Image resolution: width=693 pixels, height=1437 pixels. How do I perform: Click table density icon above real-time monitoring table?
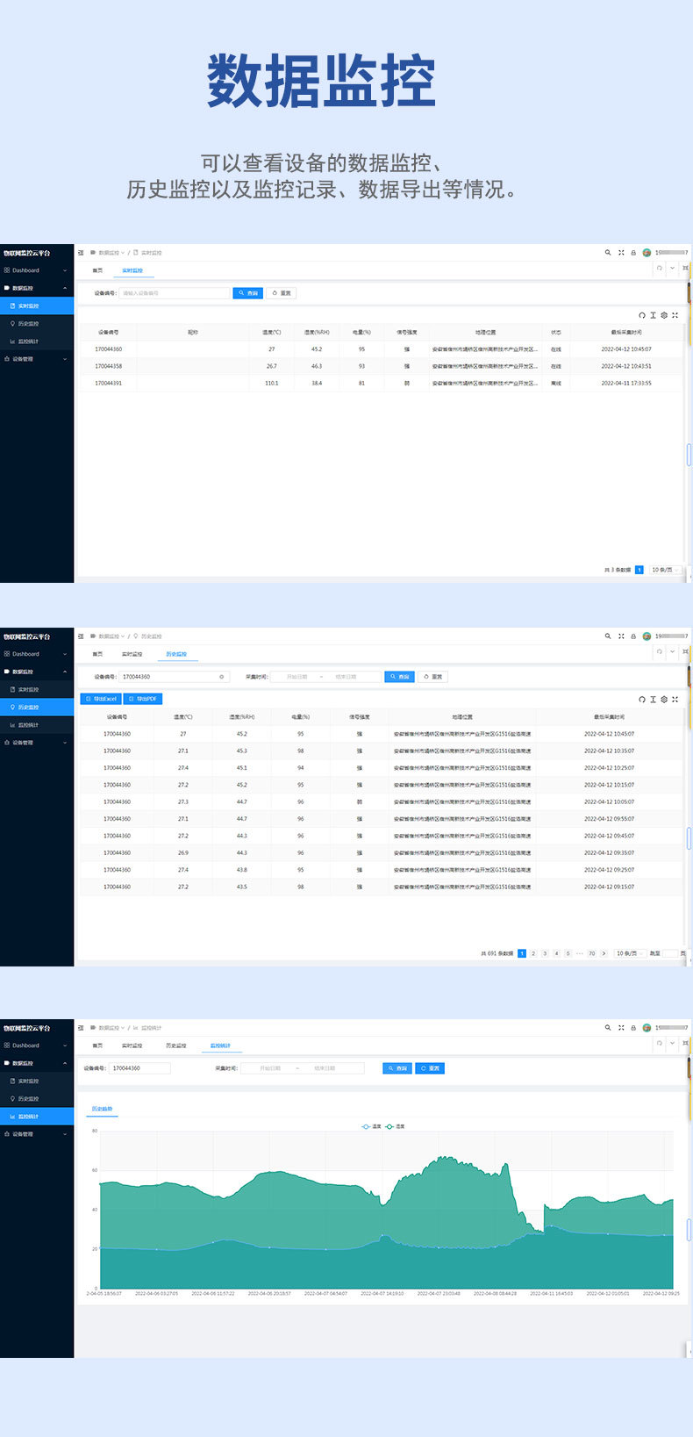pos(653,316)
